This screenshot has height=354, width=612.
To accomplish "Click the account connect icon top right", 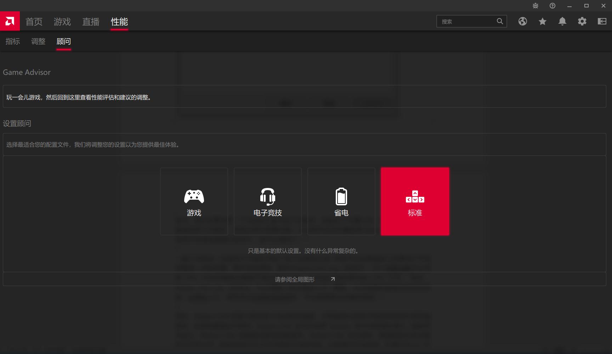I will click(602, 21).
